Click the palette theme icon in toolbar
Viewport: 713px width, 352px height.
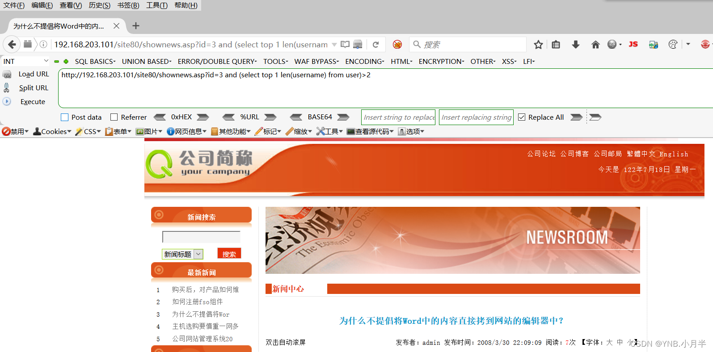tap(673, 44)
